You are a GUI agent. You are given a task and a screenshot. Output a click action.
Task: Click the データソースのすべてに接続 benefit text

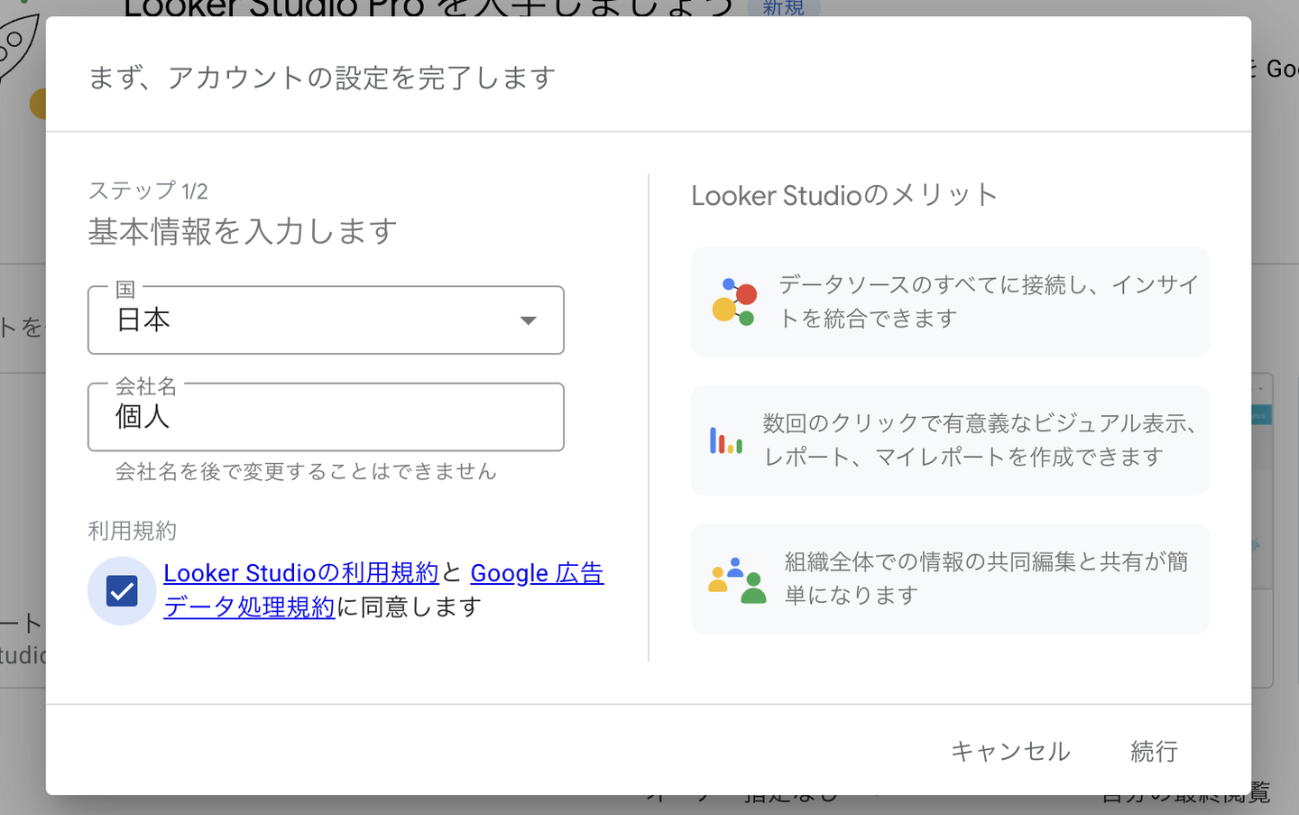(x=989, y=301)
